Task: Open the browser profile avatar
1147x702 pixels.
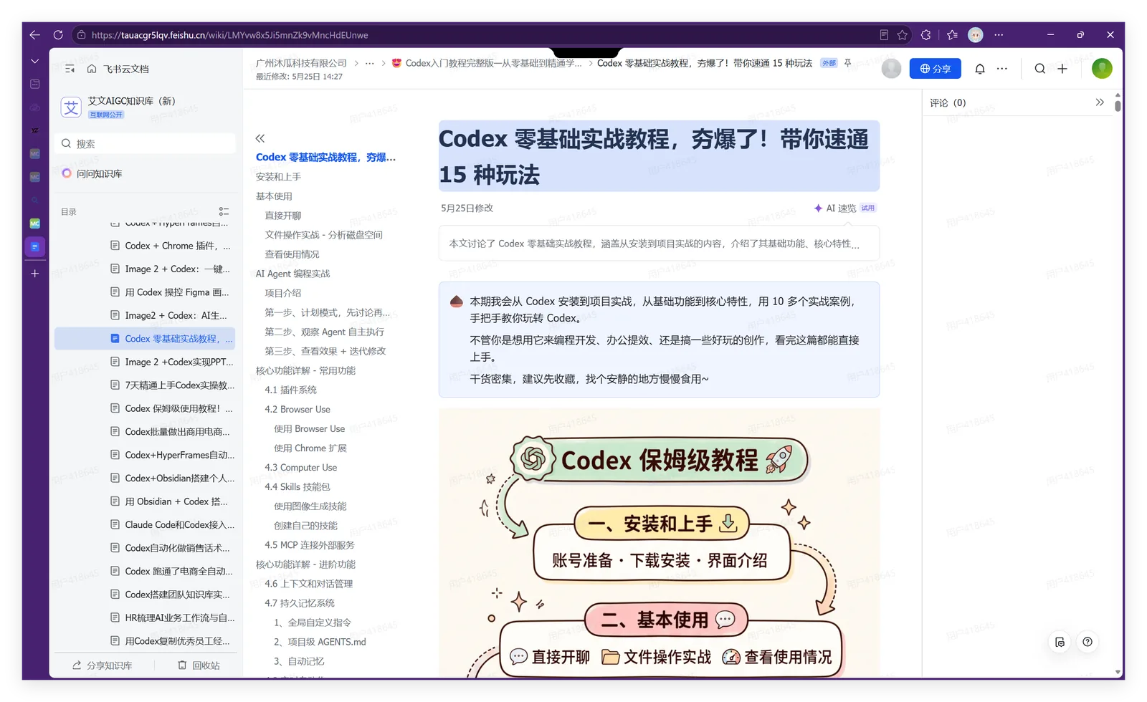Action: (x=976, y=34)
